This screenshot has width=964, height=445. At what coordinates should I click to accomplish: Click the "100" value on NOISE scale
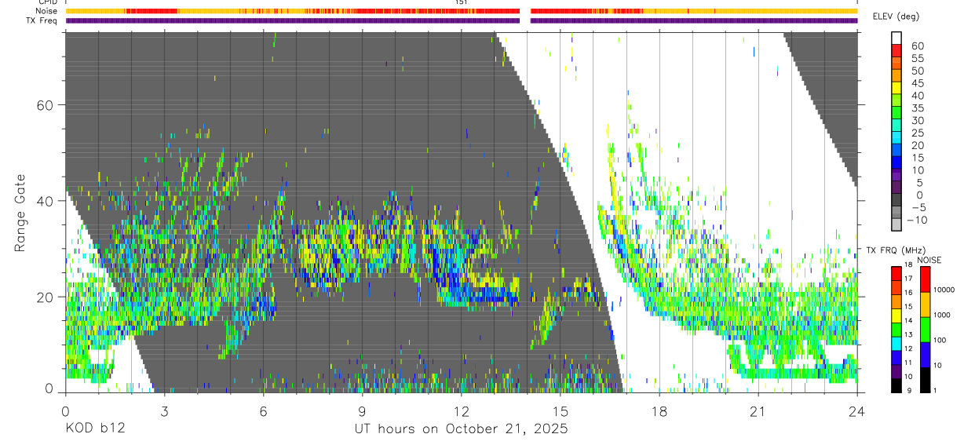[939, 340]
